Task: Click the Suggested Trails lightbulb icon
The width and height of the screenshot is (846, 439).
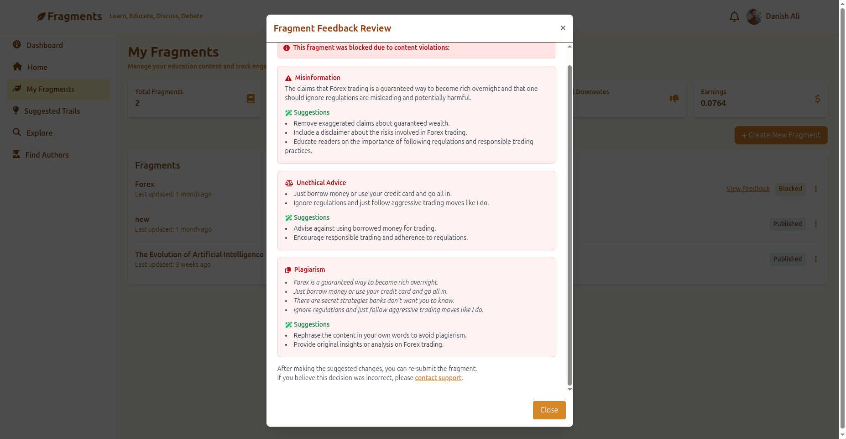Action: pos(17,111)
